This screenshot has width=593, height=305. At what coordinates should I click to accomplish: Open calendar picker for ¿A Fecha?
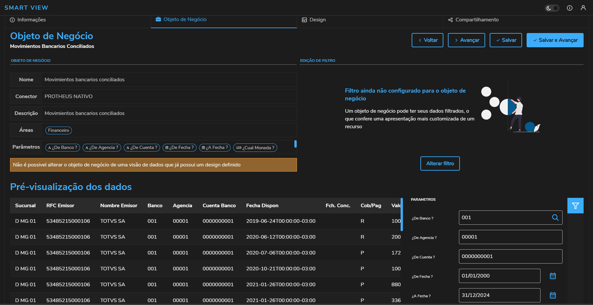click(553, 295)
